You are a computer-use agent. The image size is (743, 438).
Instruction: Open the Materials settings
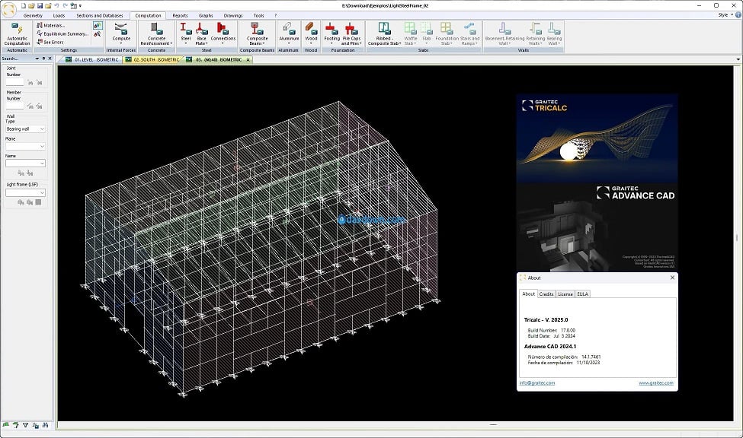51,26
